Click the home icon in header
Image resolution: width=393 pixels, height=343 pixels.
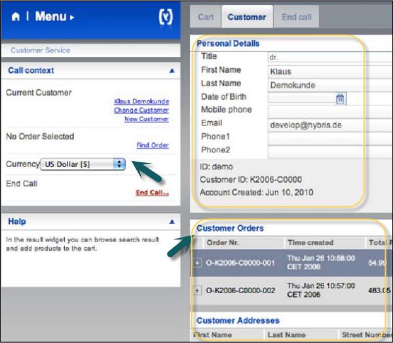tap(16, 17)
